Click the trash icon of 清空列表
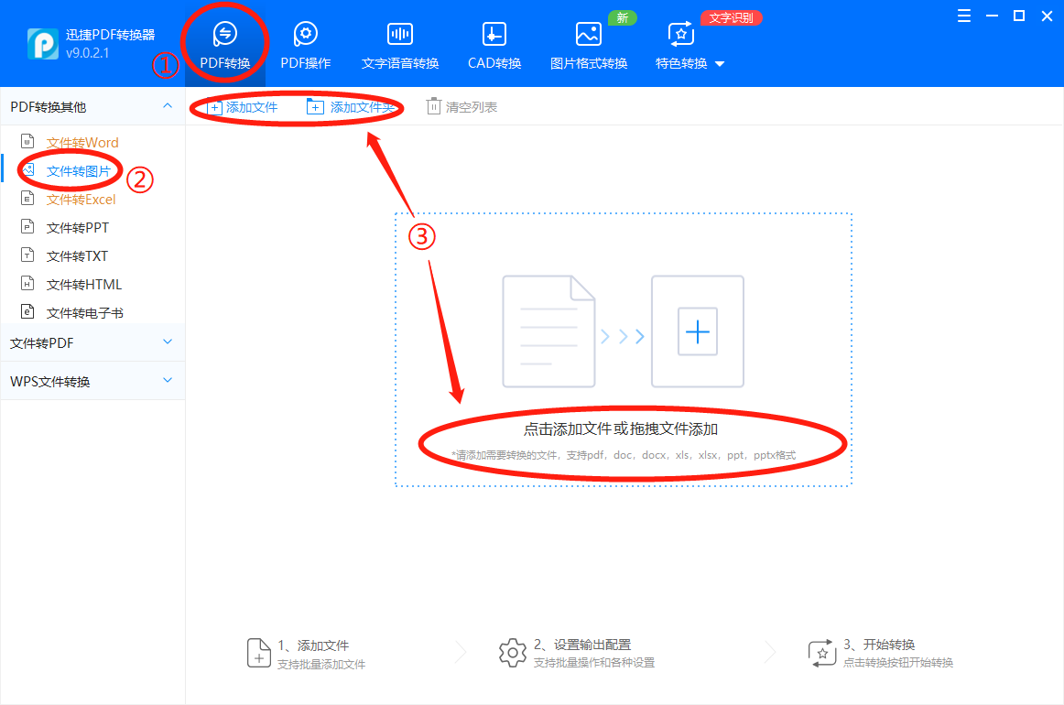1064x705 pixels. coord(433,106)
